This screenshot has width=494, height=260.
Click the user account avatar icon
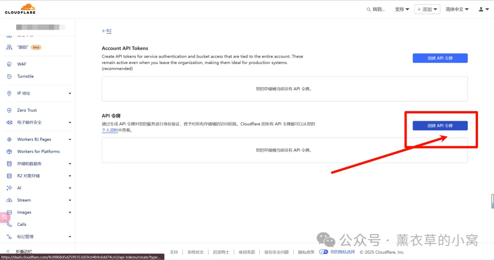481,9
